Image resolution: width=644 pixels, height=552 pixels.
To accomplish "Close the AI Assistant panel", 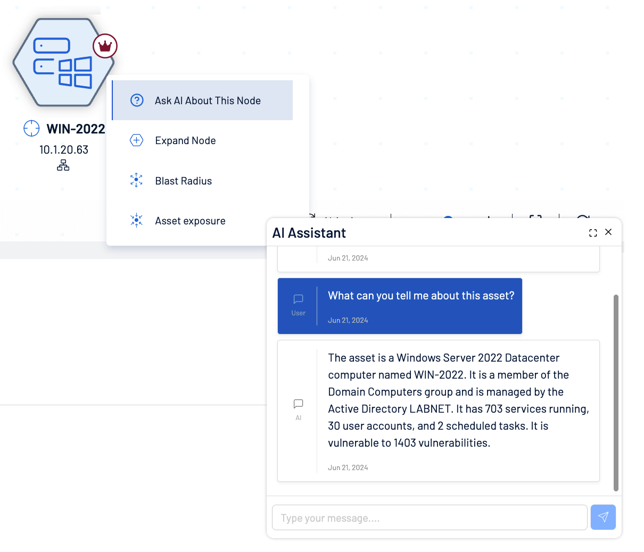I will [608, 232].
